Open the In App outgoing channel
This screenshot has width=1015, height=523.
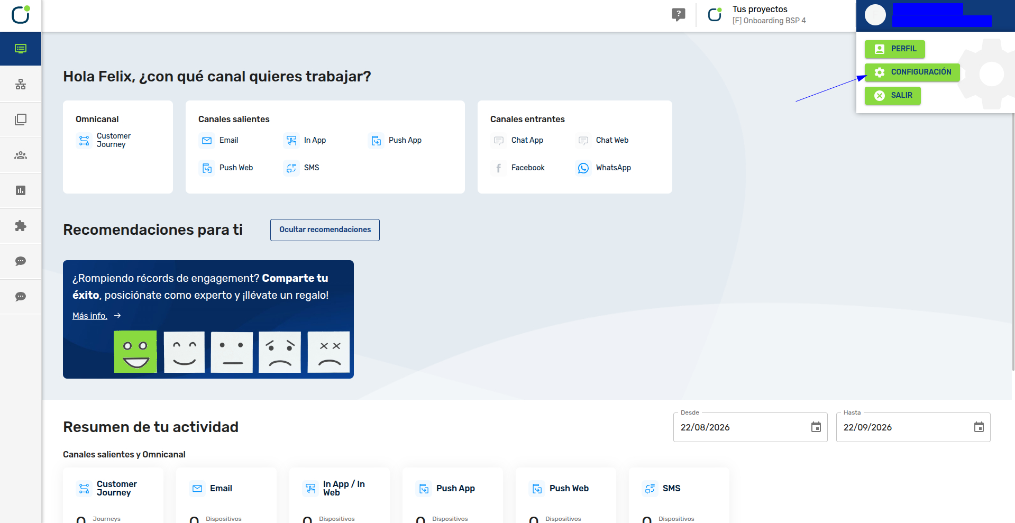(305, 140)
